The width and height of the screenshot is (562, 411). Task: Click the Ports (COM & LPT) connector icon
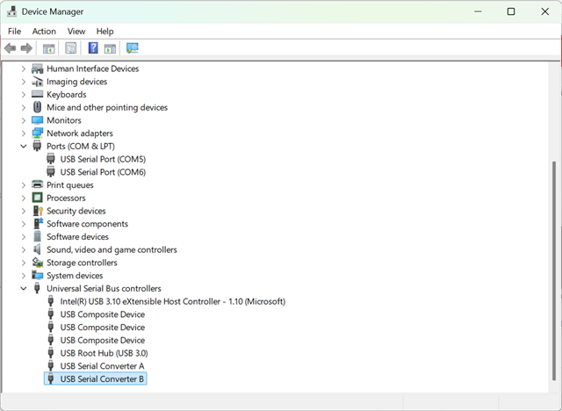[37, 146]
